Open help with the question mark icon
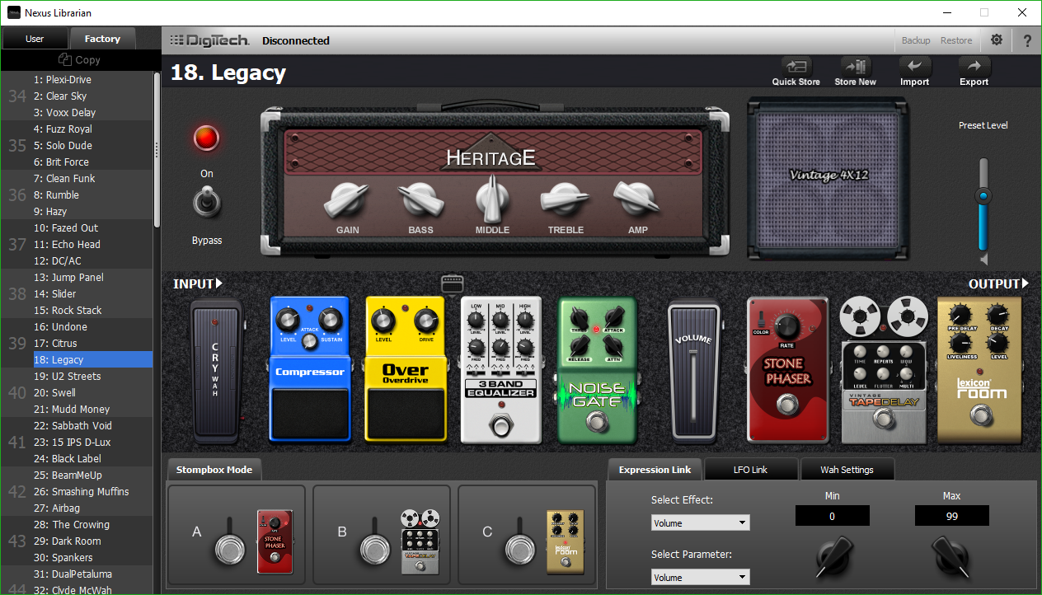Viewport: 1042px width, 595px height. (1027, 40)
